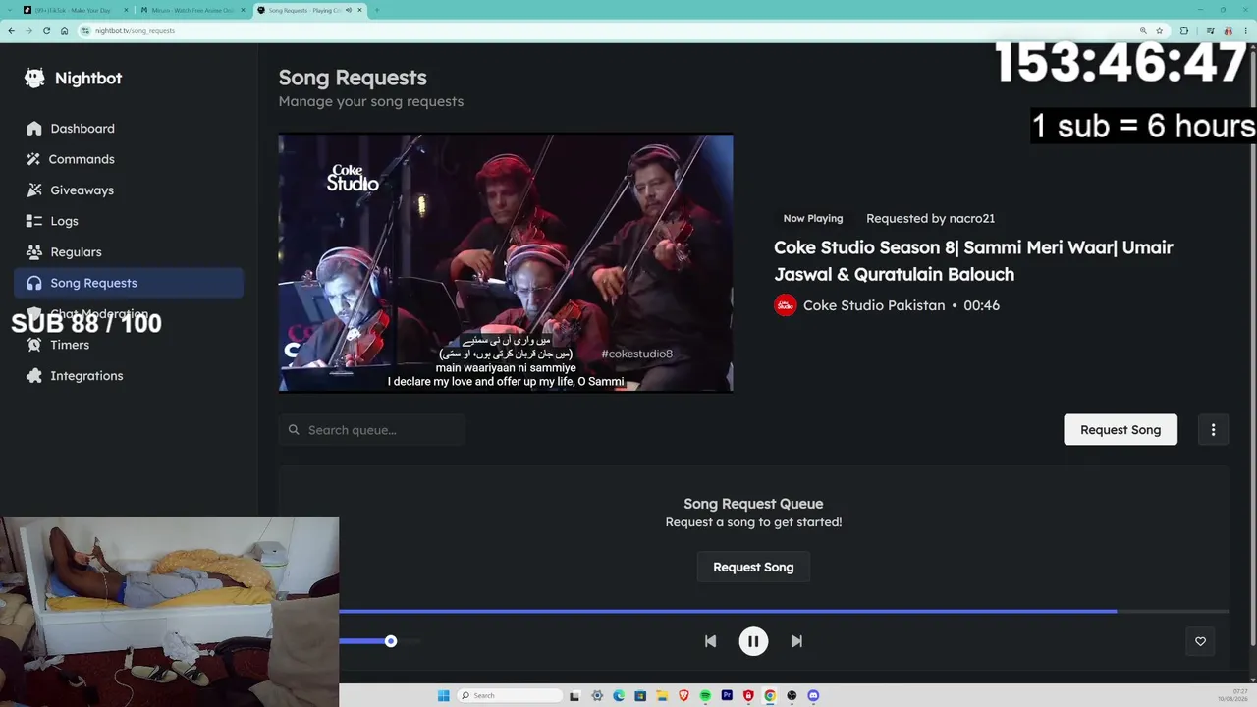Open Spotify from the taskbar
Viewport: 1257px width, 707px height.
coord(705,695)
